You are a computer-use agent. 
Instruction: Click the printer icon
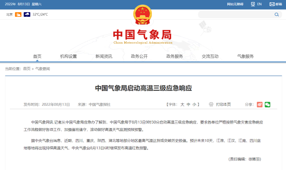pos(211,104)
